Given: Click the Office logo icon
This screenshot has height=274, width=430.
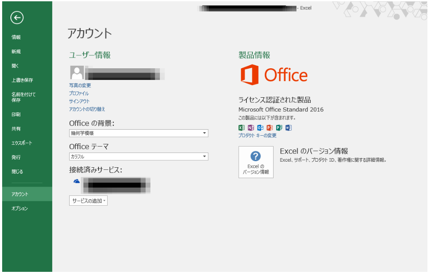Looking at the screenshot, I should point(249,75).
